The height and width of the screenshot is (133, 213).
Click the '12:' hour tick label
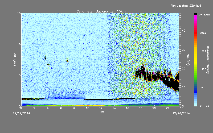pos(101,108)
